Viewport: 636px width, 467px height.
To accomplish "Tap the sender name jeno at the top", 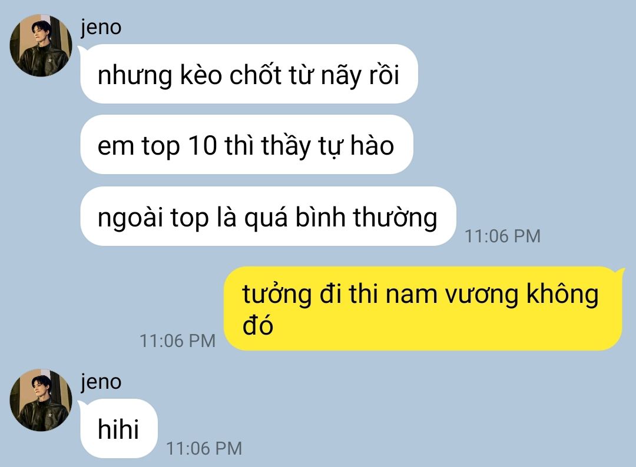I will (101, 28).
